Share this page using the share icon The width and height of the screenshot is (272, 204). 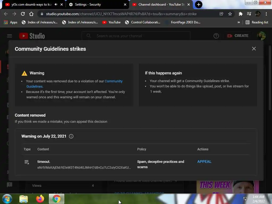click(221, 14)
